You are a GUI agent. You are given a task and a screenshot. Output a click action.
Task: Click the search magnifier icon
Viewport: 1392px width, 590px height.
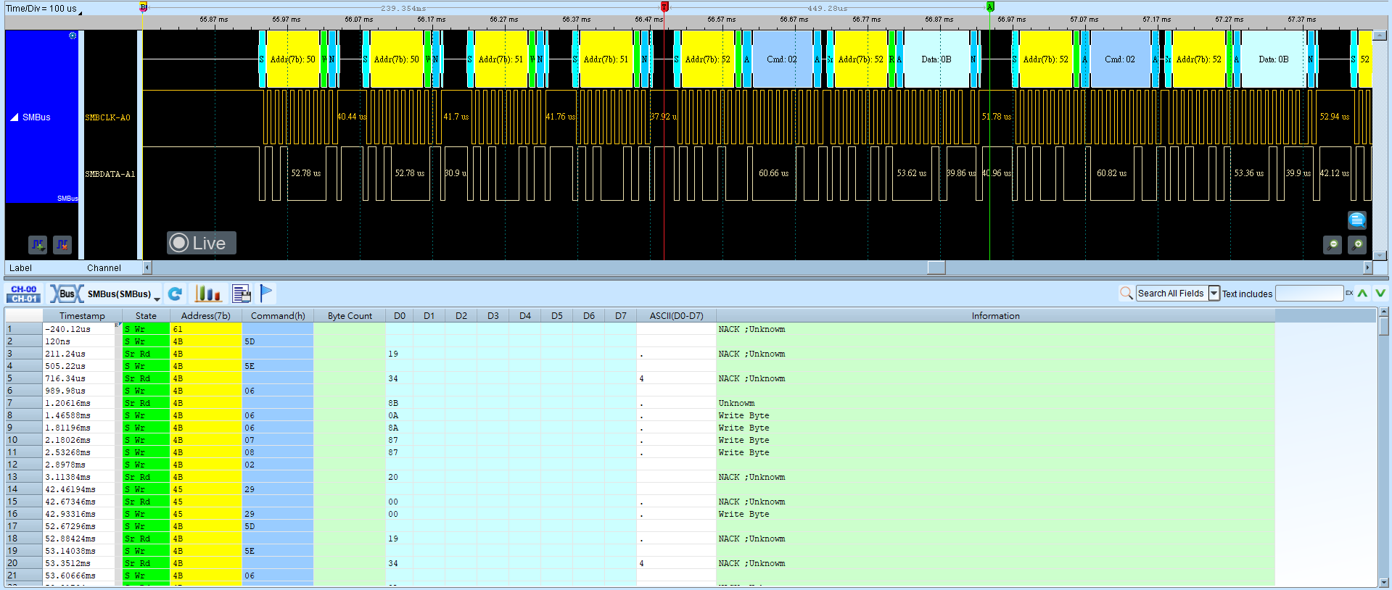[x=1127, y=293]
